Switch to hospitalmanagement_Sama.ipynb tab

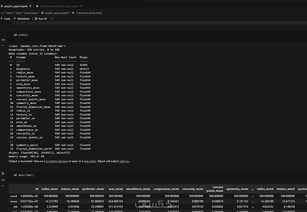click(x=59, y=6)
